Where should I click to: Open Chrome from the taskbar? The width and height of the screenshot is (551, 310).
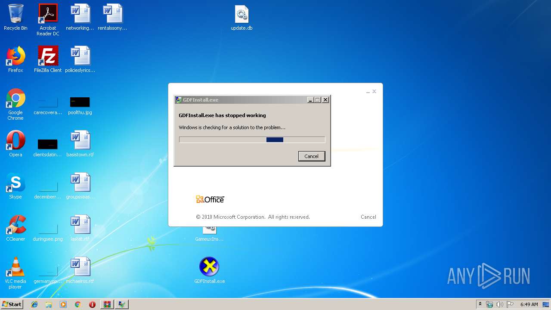tap(77, 304)
